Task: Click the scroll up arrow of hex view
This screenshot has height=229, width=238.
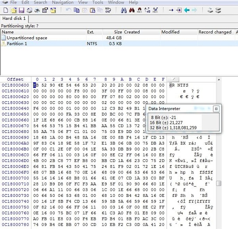Action: 219,79
